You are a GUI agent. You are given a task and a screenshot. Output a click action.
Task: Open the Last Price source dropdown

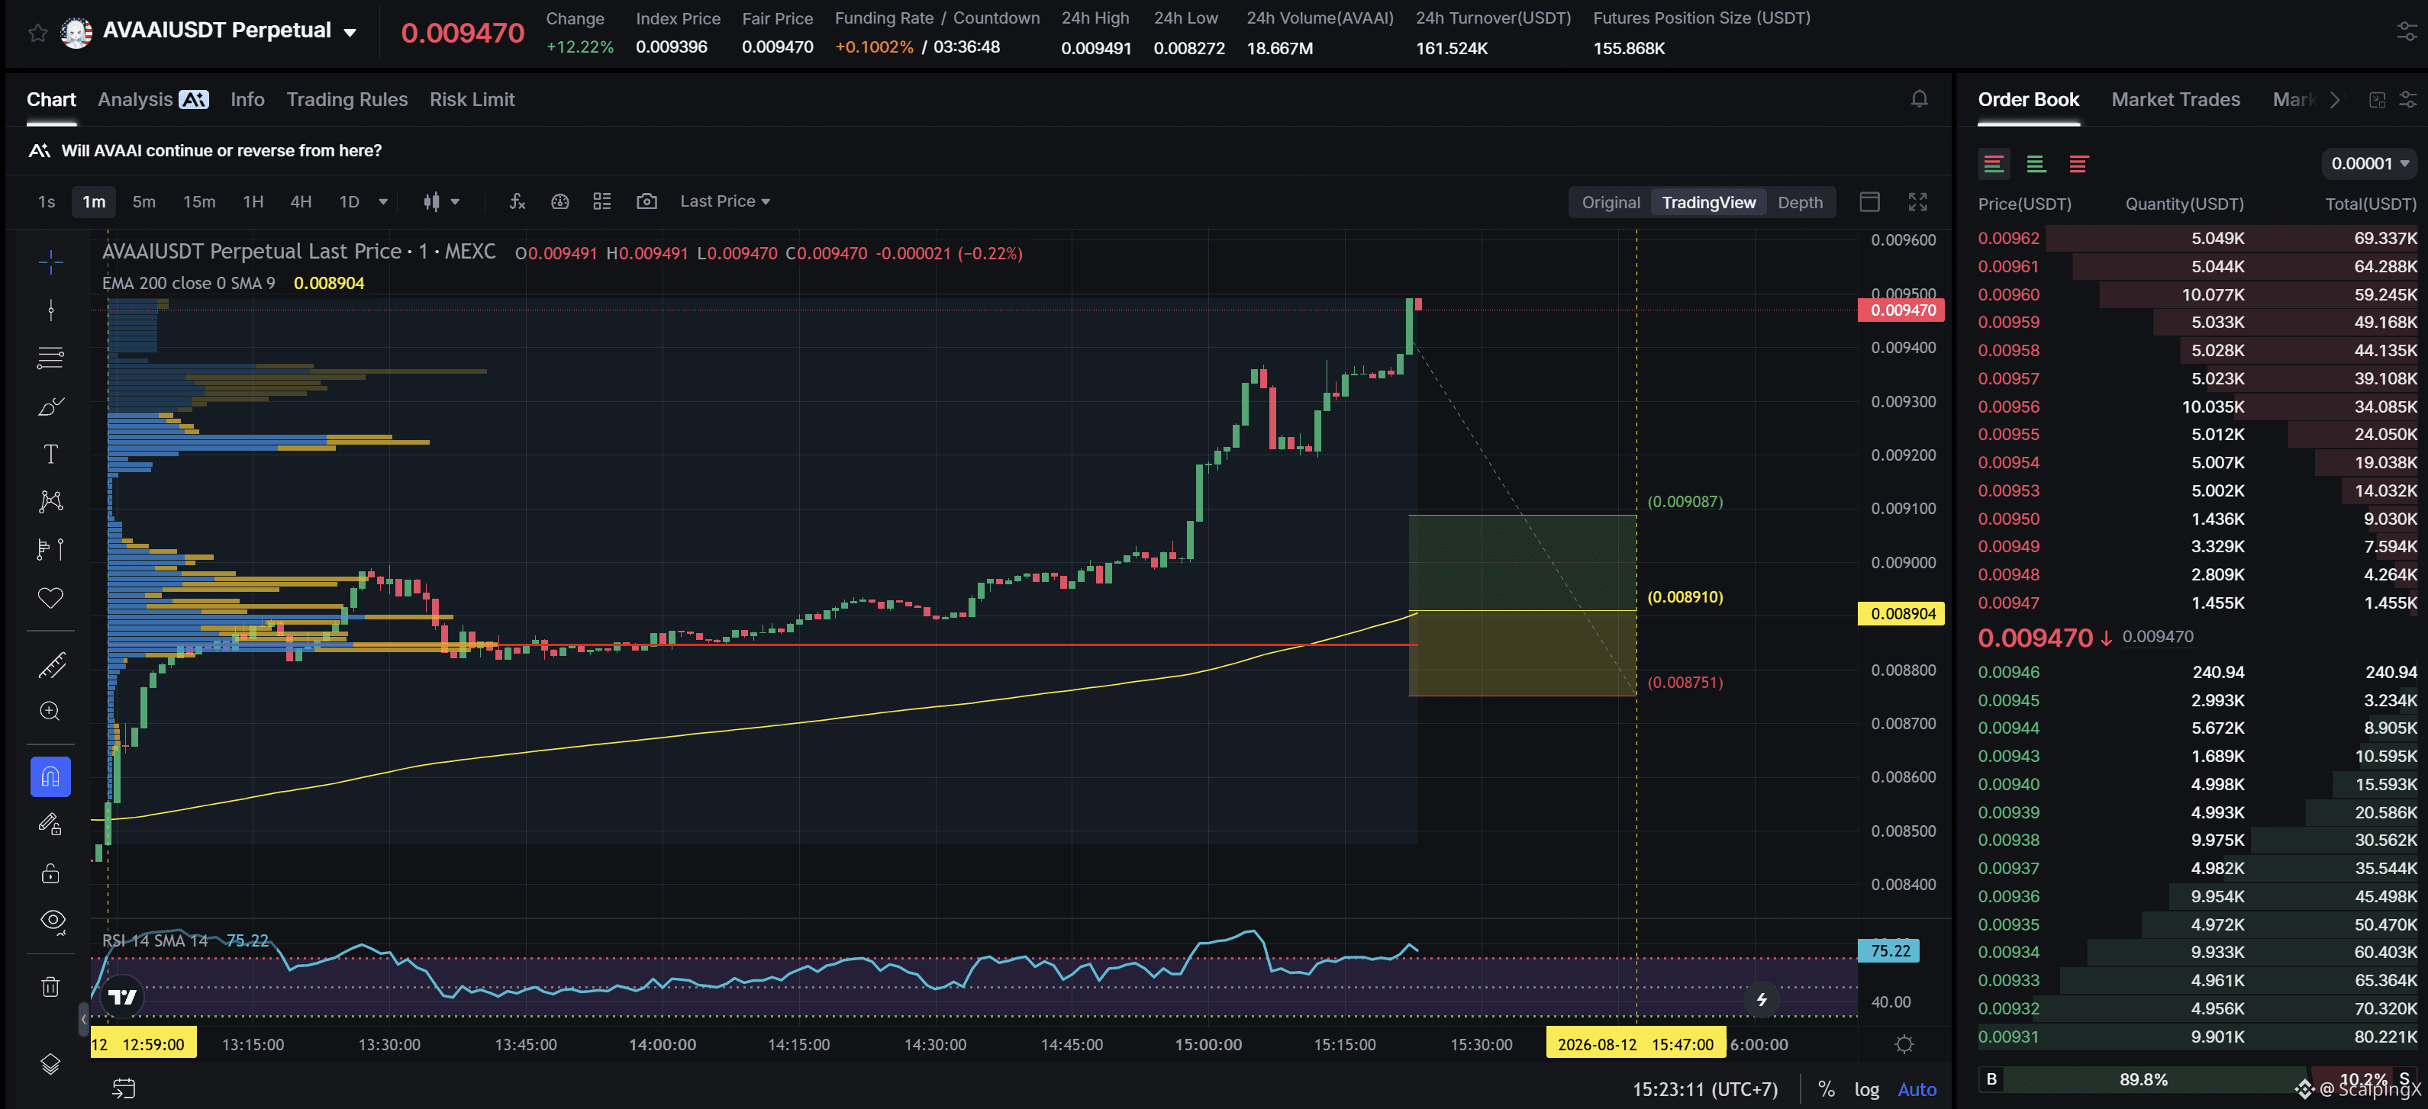725,201
